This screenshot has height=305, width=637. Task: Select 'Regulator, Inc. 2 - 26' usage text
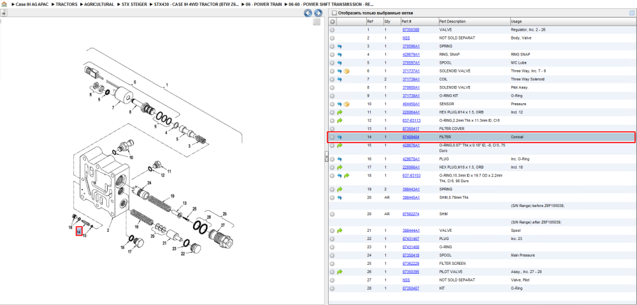pyautogui.click(x=529, y=30)
